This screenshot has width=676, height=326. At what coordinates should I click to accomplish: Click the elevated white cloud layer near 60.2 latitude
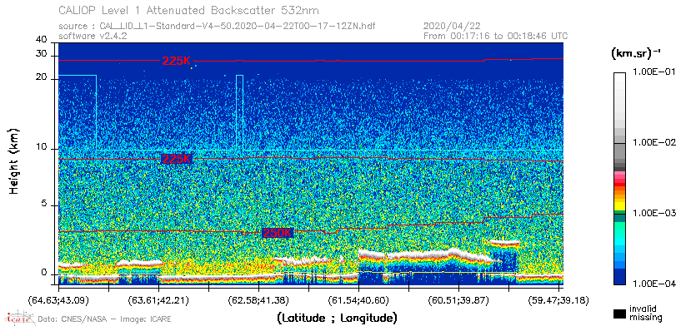tap(504, 243)
